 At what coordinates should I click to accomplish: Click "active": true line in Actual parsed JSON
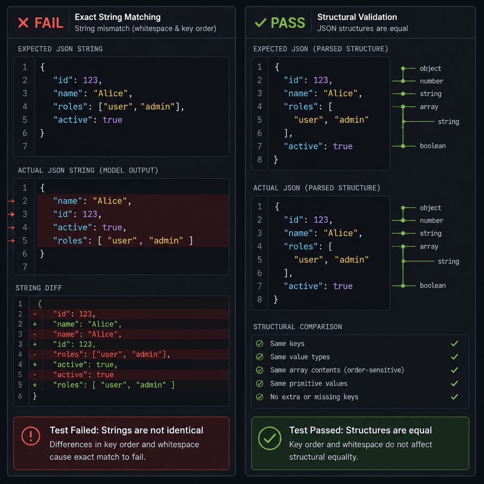(x=318, y=286)
